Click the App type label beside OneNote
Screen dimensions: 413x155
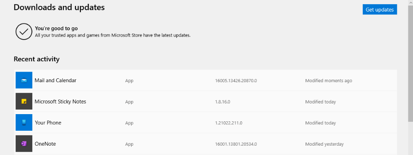click(x=129, y=144)
